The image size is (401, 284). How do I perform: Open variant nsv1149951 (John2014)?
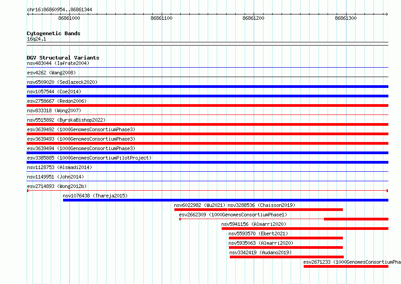pyautogui.click(x=55, y=177)
